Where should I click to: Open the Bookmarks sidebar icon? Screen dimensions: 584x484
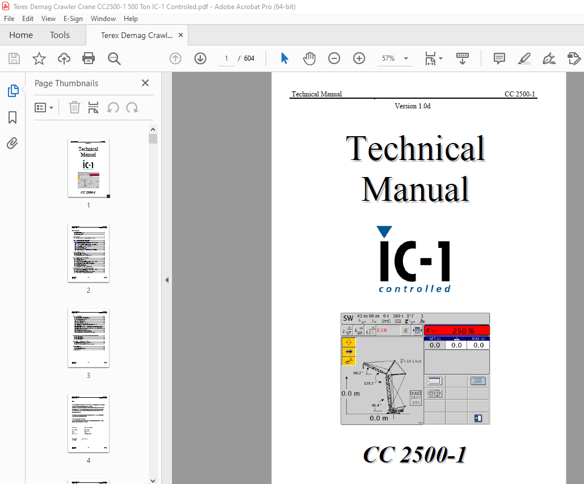[x=12, y=117]
